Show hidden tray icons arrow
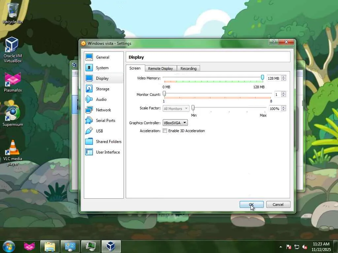This screenshot has height=253, width=338. click(x=281, y=247)
